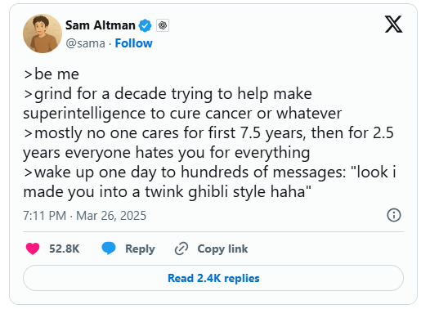Viewport: 421px width, 309px height.
Task: Open the Read 2.4K replies button
Action: coord(213,278)
